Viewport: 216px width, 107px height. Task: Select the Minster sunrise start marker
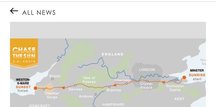(x=184, y=78)
